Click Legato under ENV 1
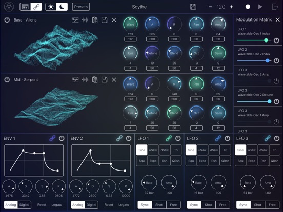283x212 pixels. [x=57, y=205]
